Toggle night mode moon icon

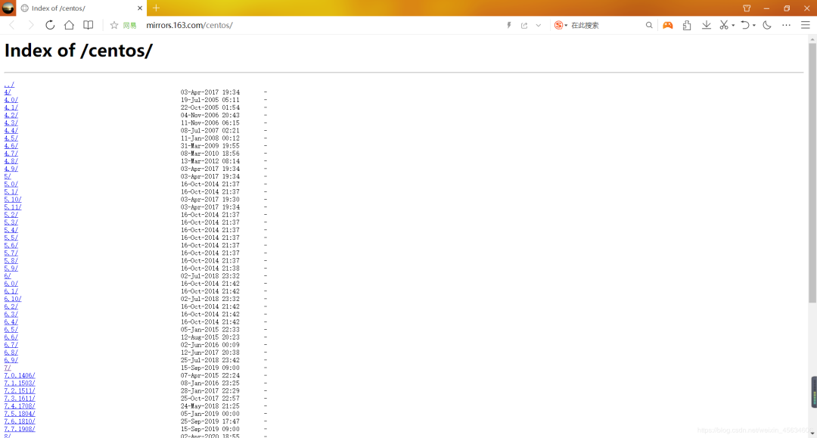pyautogui.click(x=767, y=25)
